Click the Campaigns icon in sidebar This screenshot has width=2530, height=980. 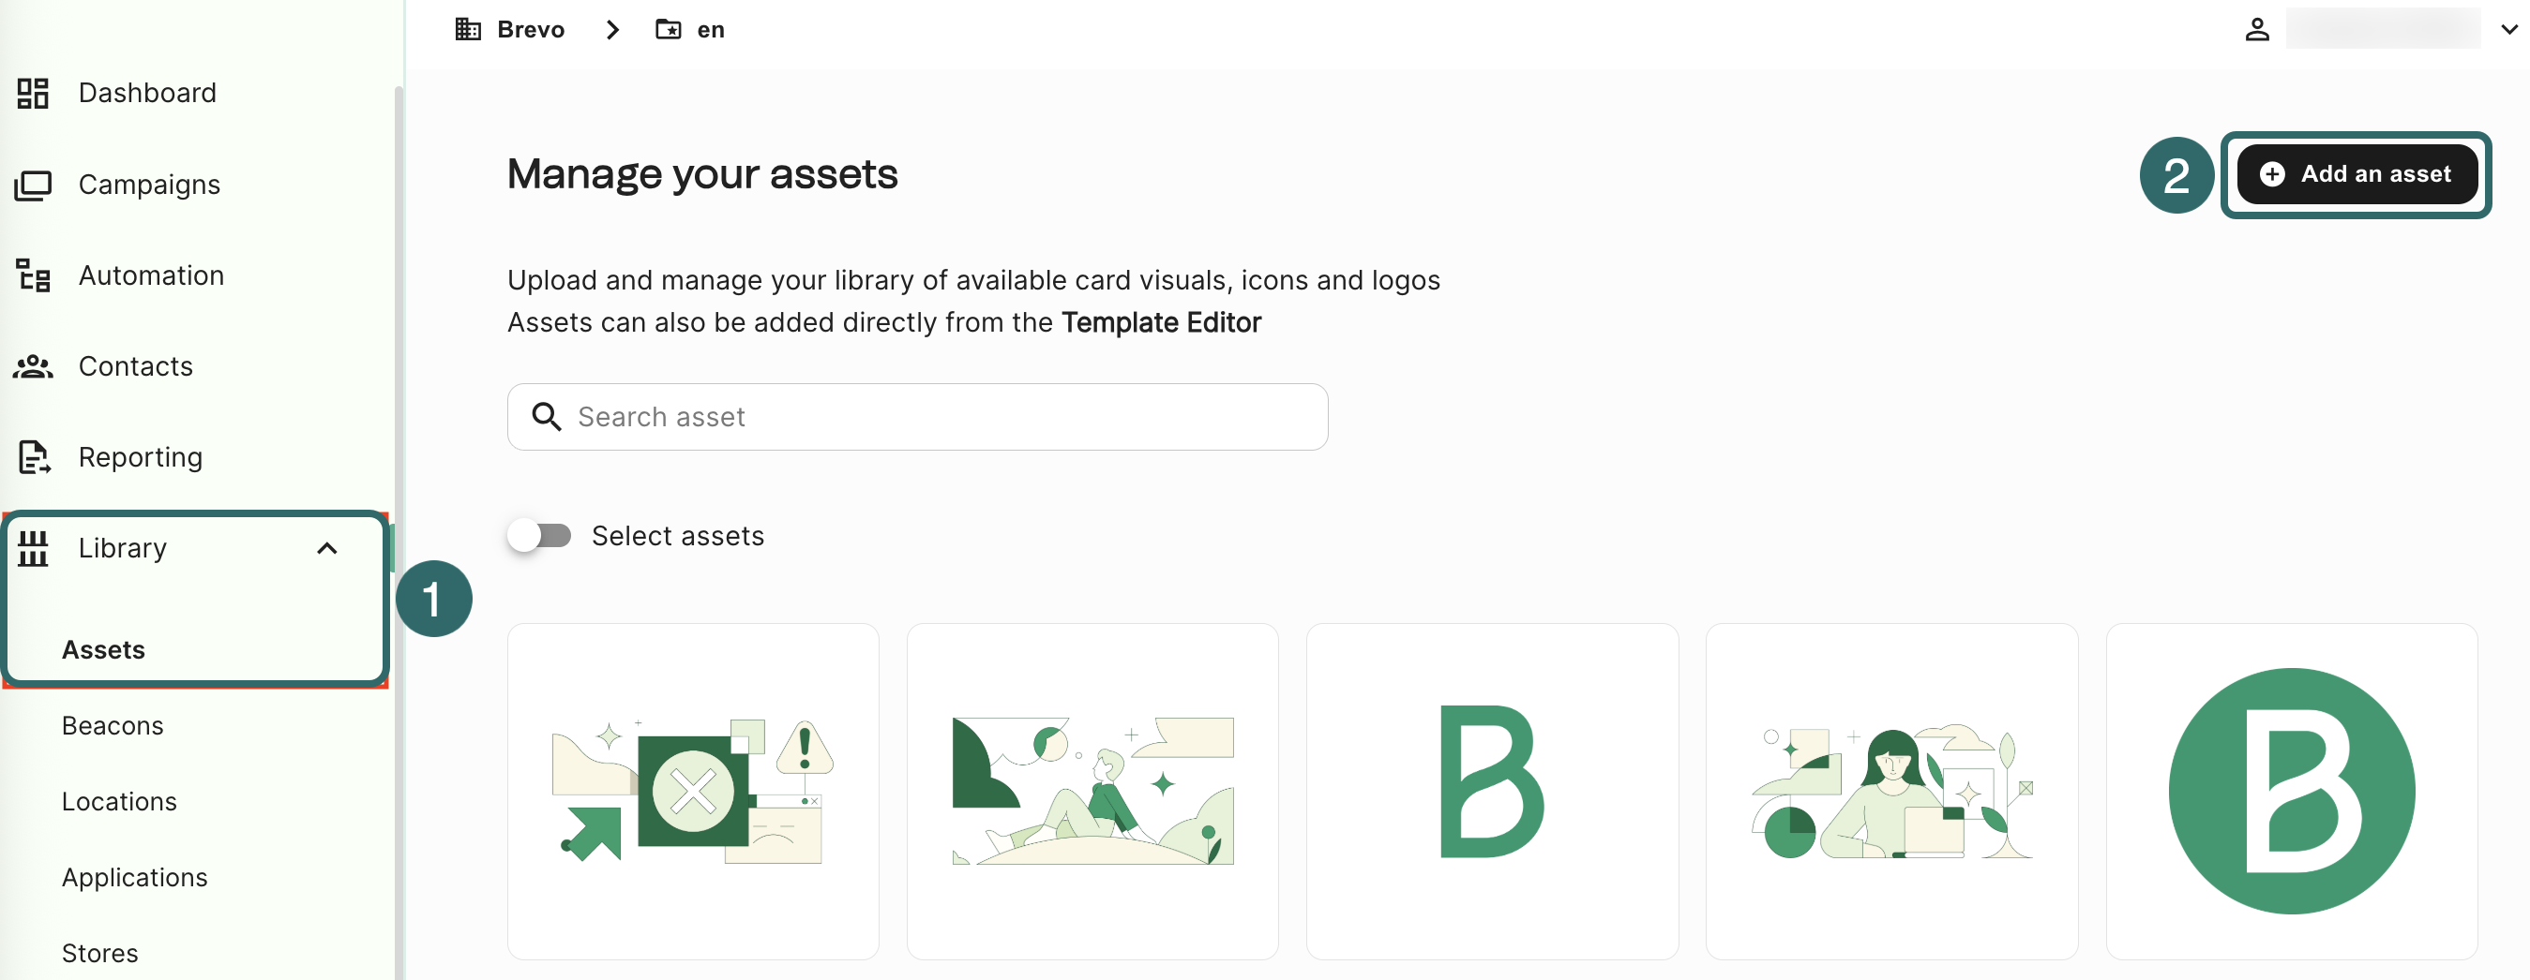33,185
